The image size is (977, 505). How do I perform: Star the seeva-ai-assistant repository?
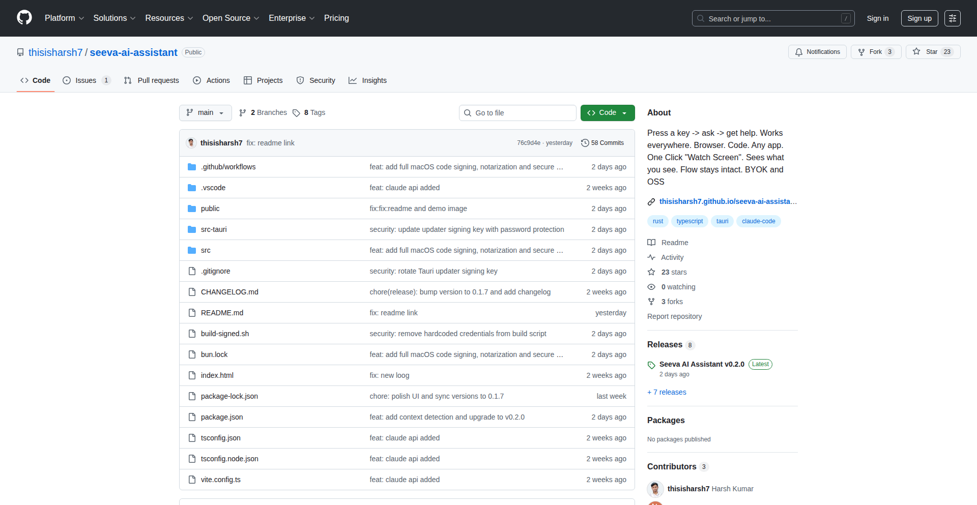932,52
